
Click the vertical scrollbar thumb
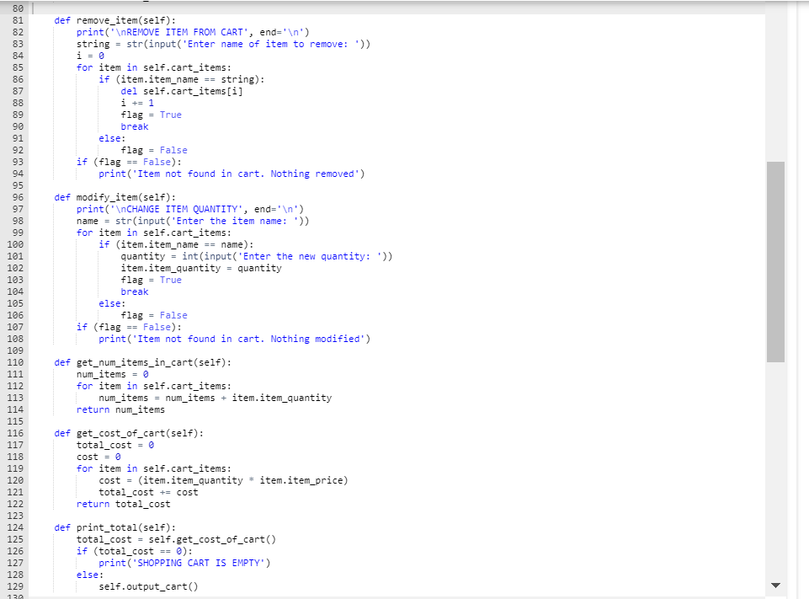[773, 261]
